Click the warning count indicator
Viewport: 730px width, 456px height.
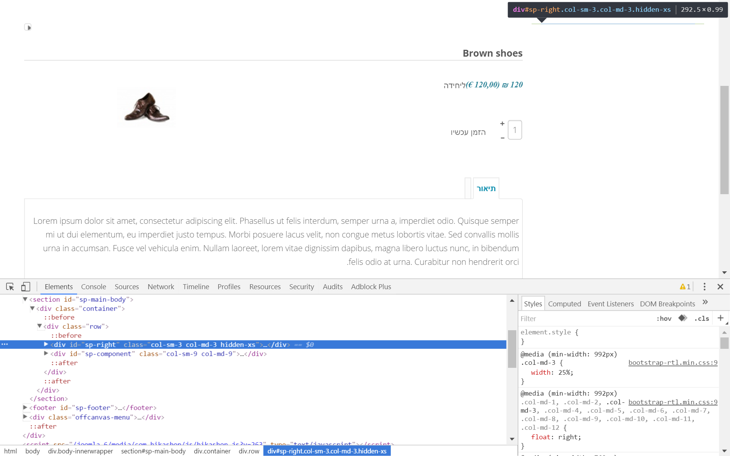point(685,287)
